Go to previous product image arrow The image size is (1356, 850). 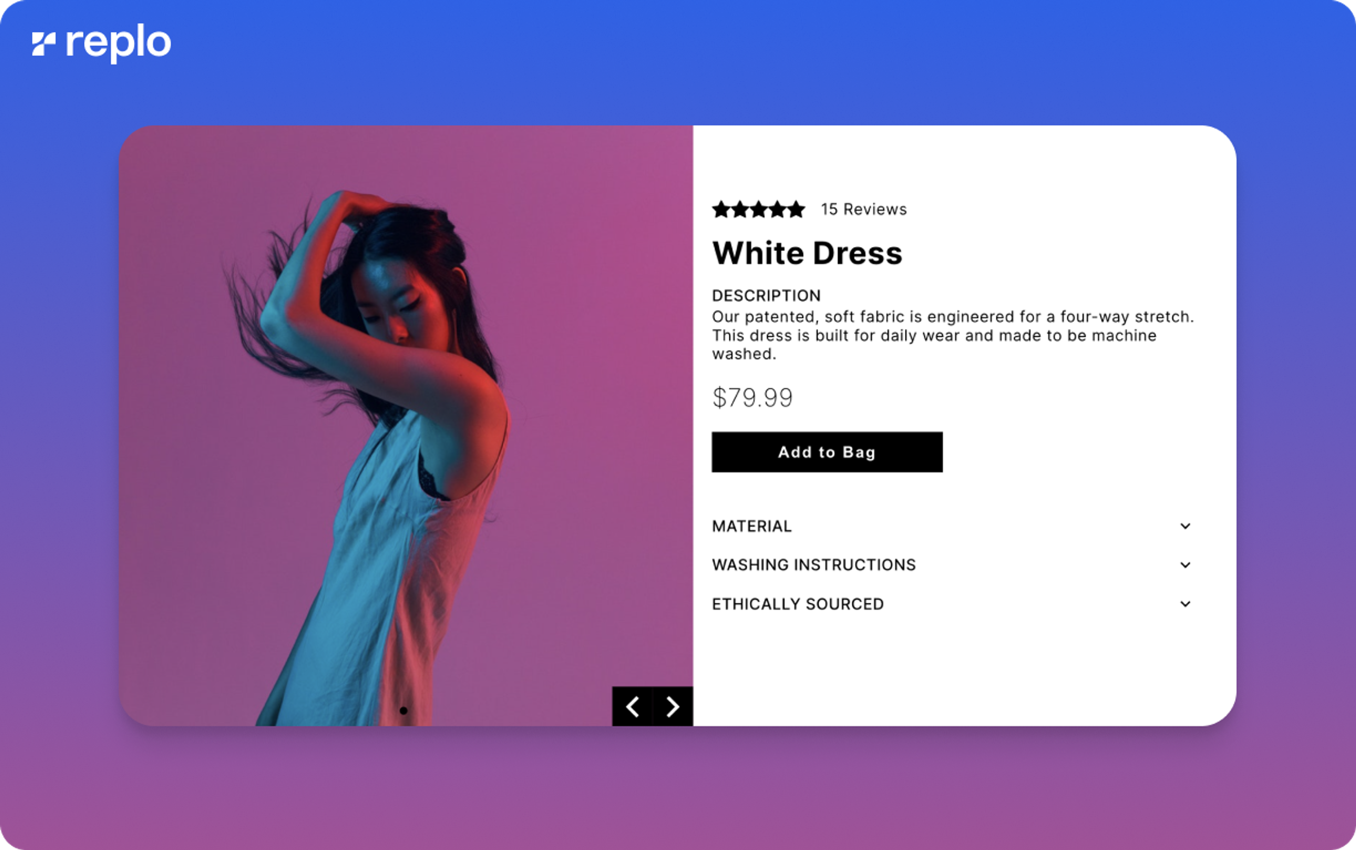pyautogui.click(x=632, y=707)
